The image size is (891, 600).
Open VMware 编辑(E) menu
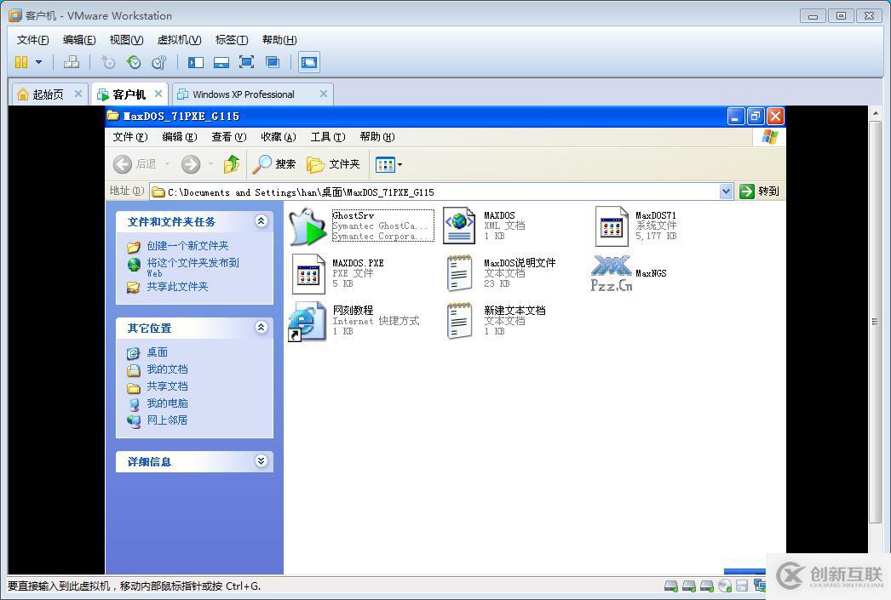pyautogui.click(x=79, y=40)
